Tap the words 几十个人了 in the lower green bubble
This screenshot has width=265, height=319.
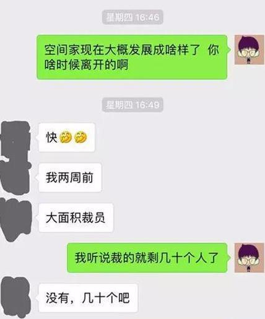189,258
